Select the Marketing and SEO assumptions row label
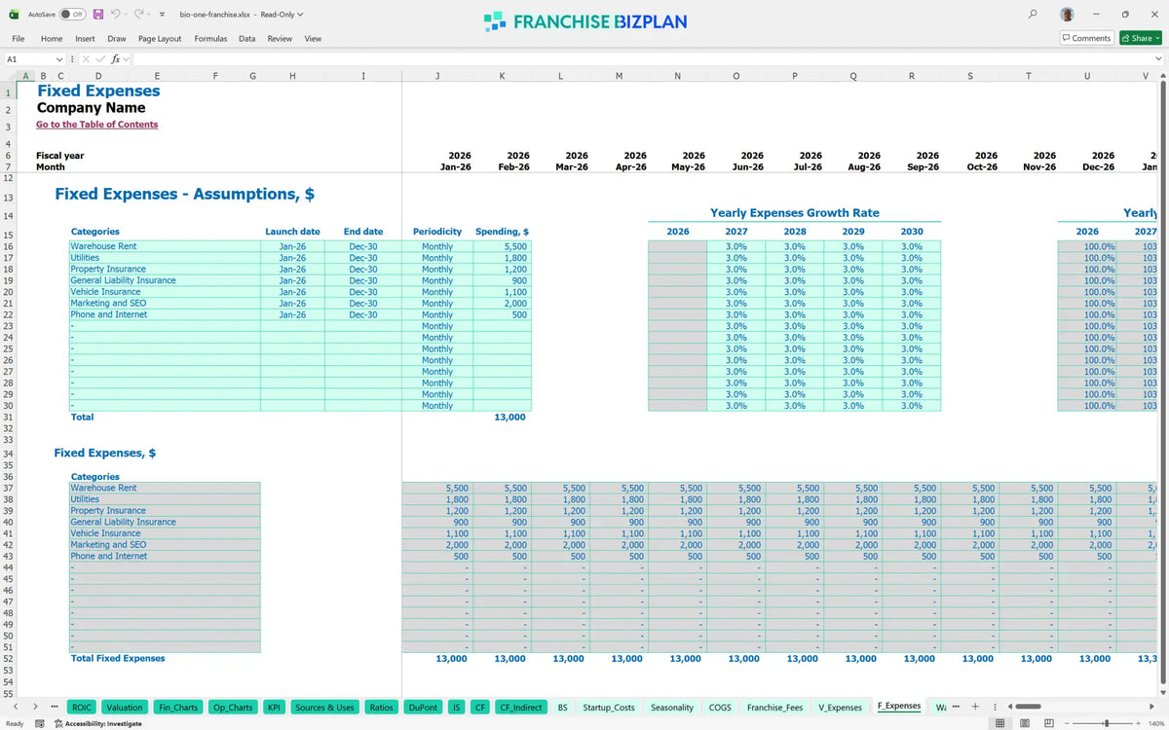The image size is (1169, 730). click(165, 303)
